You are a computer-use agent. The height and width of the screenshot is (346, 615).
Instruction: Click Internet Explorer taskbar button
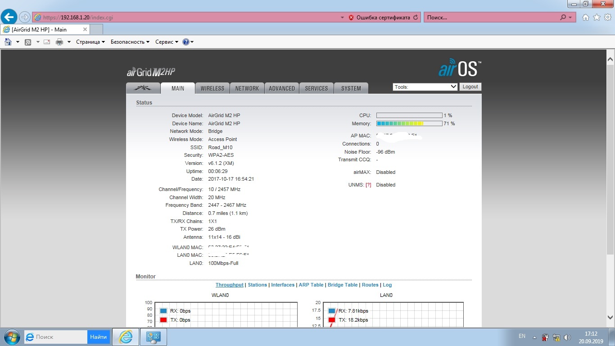125,337
